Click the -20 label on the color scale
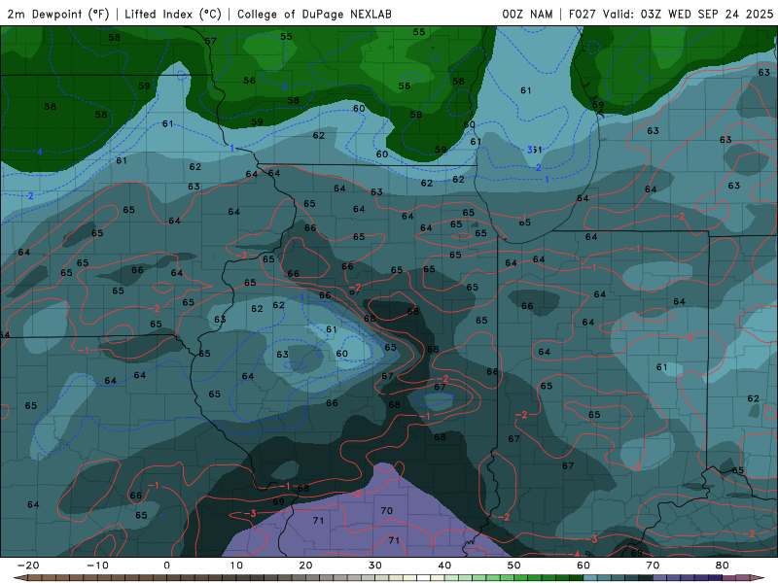 coord(28,566)
